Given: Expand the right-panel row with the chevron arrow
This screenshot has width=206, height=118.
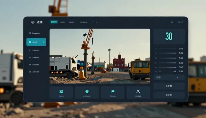Looking at the screenshot, I should point(169,78).
